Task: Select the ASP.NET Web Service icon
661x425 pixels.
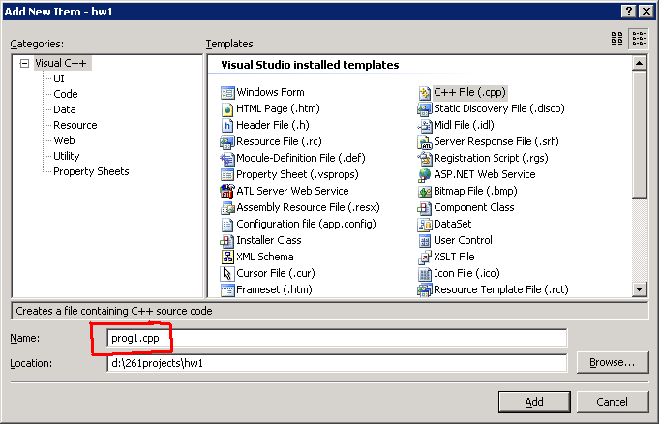Action: [425, 174]
